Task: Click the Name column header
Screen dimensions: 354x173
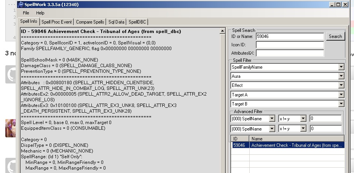Action: (297, 139)
